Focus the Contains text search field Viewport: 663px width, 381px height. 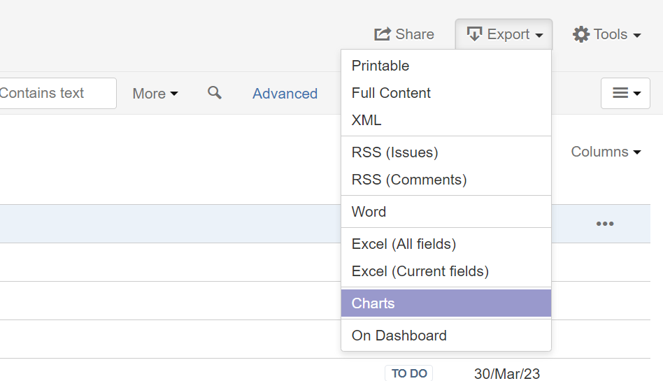coord(56,93)
